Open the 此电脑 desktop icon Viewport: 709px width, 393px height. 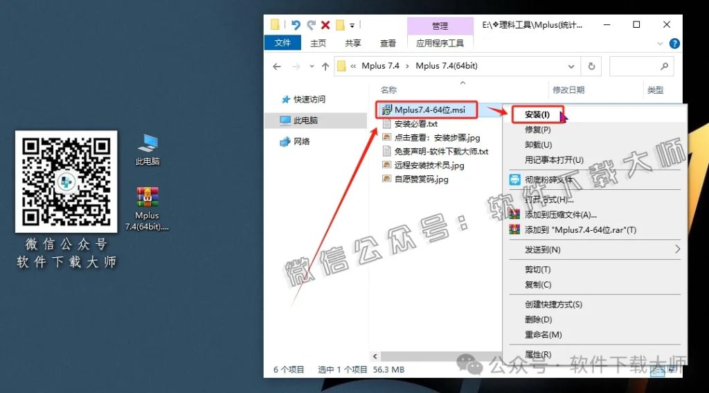[148, 150]
